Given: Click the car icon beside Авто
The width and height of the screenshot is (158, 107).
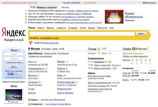Looking at the screenshot, I should tap(35, 62).
